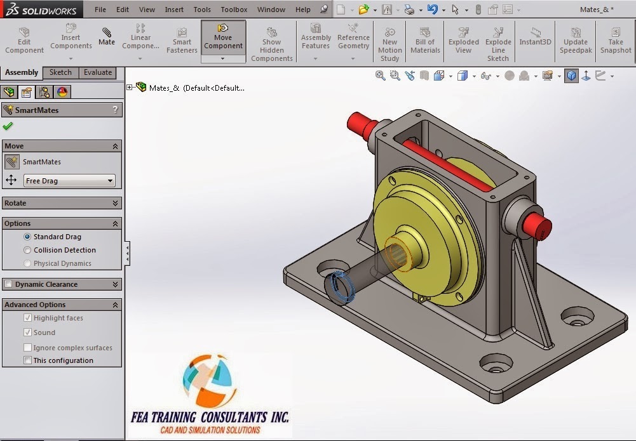Toggle the SmartMates button in Move section

coord(12,162)
